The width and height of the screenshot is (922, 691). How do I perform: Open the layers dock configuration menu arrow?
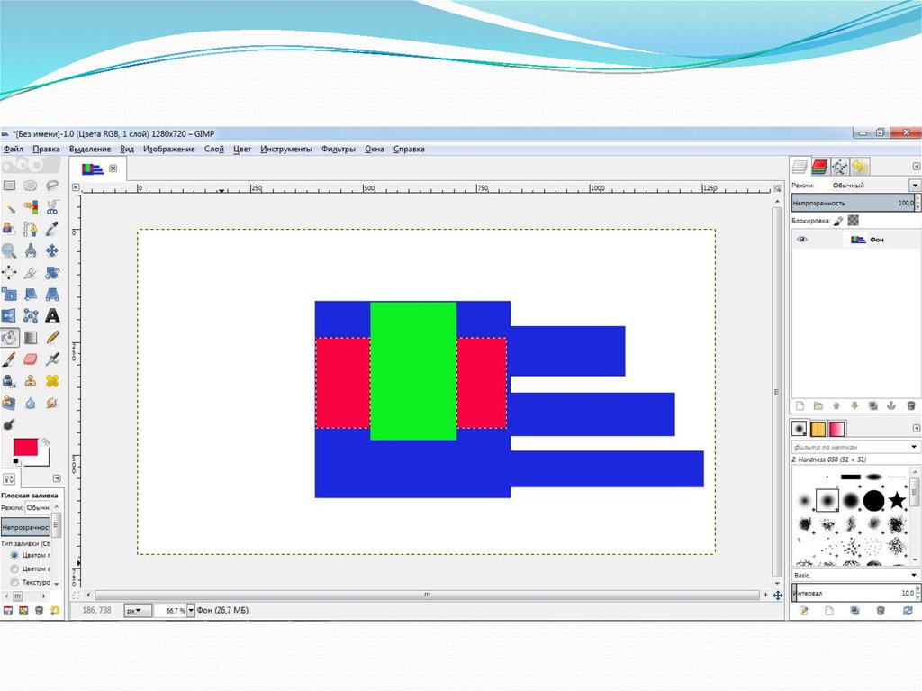tap(916, 167)
